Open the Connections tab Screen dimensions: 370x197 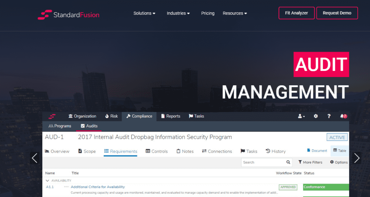(x=217, y=151)
